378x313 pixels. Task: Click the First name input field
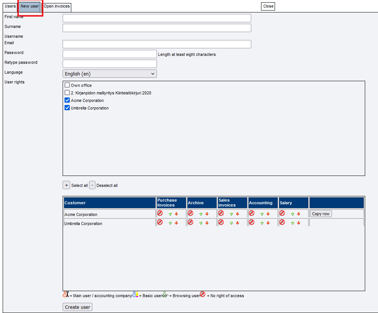click(x=157, y=18)
